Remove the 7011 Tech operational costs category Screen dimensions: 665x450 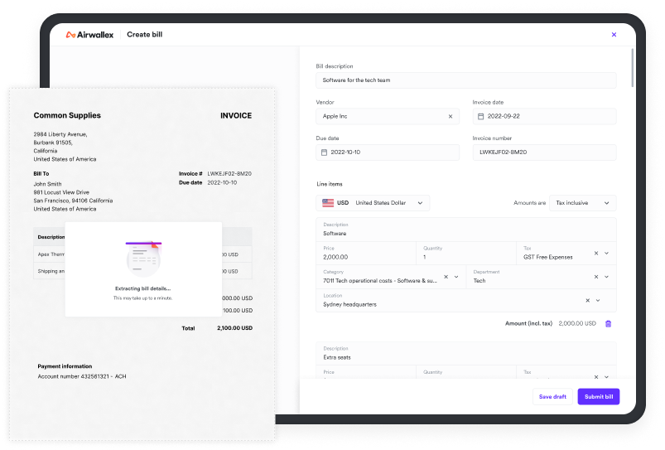pos(446,277)
